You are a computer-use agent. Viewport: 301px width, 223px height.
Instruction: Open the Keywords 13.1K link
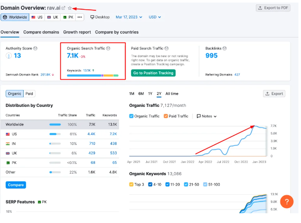[x=87, y=70]
